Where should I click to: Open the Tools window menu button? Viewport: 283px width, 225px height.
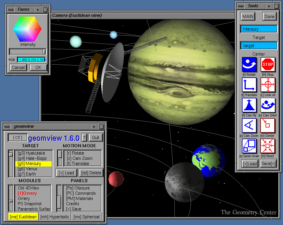(x=240, y=6)
